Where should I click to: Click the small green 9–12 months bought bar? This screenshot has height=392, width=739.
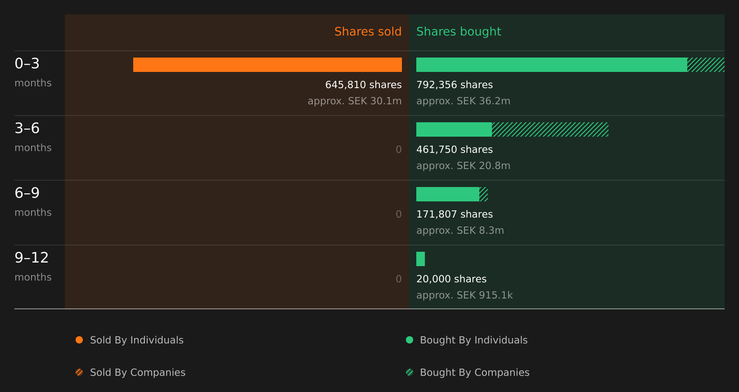(420, 259)
